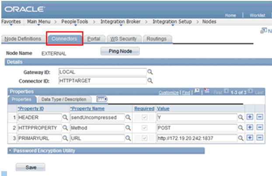Switch to Node Definitions tab

tap(23, 39)
